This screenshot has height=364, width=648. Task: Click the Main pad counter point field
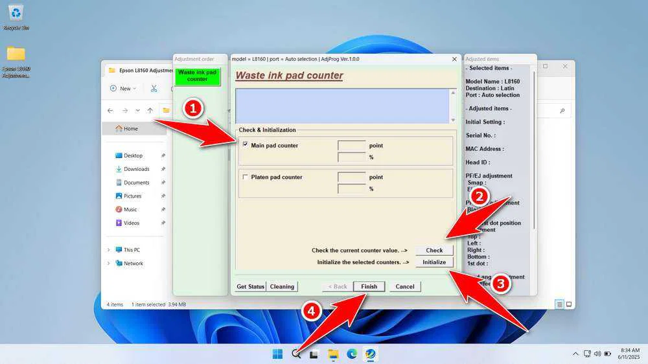tap(351, 146)
